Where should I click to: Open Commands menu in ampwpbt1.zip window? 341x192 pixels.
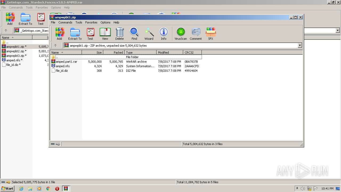click(65, 22)
